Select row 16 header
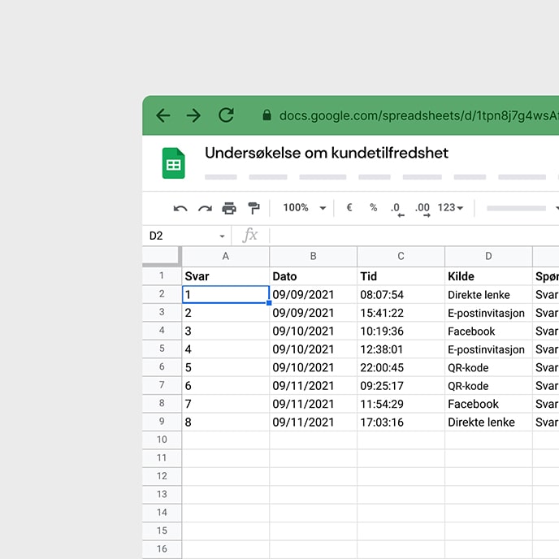 (x=162, y=549)
